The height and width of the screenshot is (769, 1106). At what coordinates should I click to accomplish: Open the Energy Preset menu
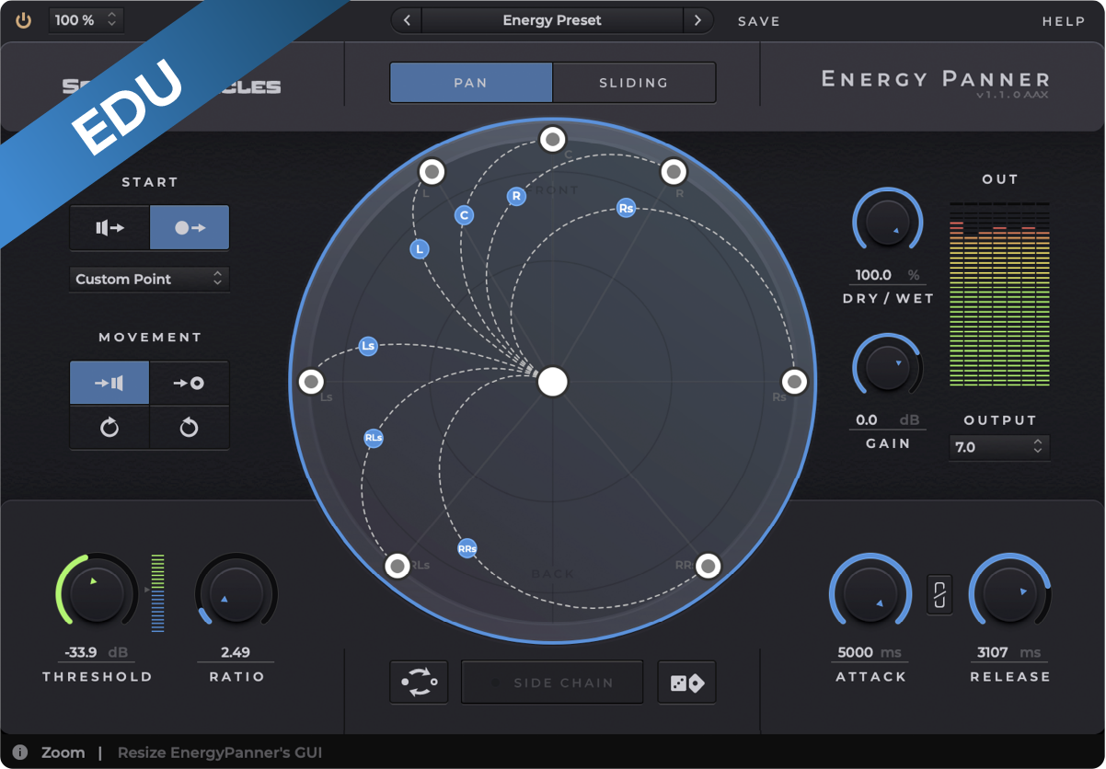(x=552, y=20)
